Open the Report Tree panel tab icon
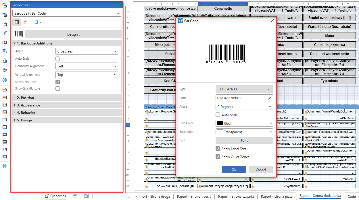The image size is (359, 200). coord(87,196)
